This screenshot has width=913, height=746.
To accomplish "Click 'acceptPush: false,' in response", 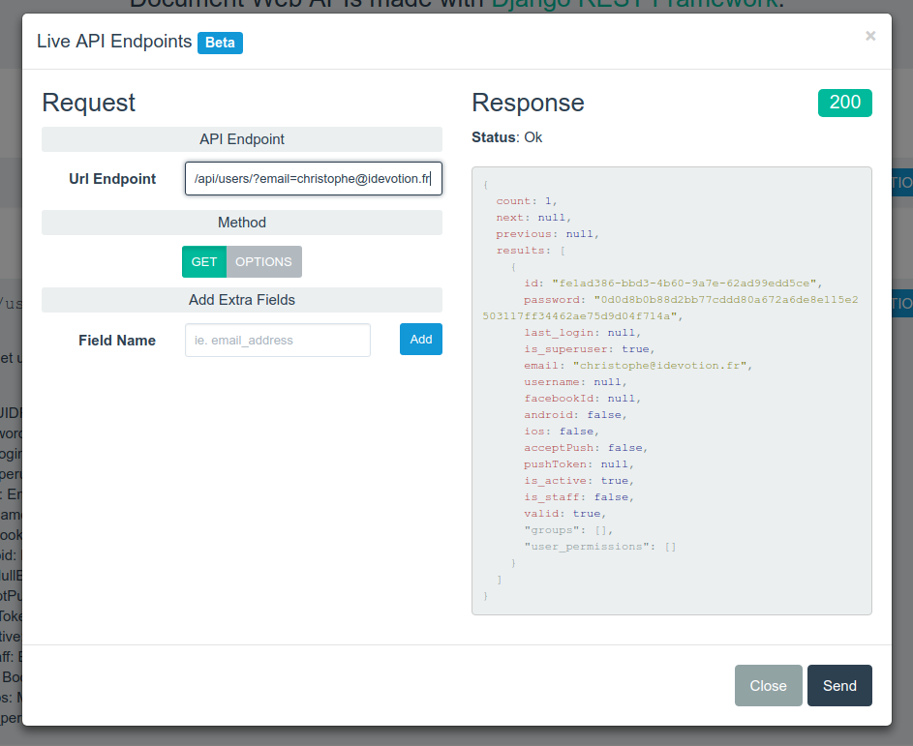I will (586, 447).
